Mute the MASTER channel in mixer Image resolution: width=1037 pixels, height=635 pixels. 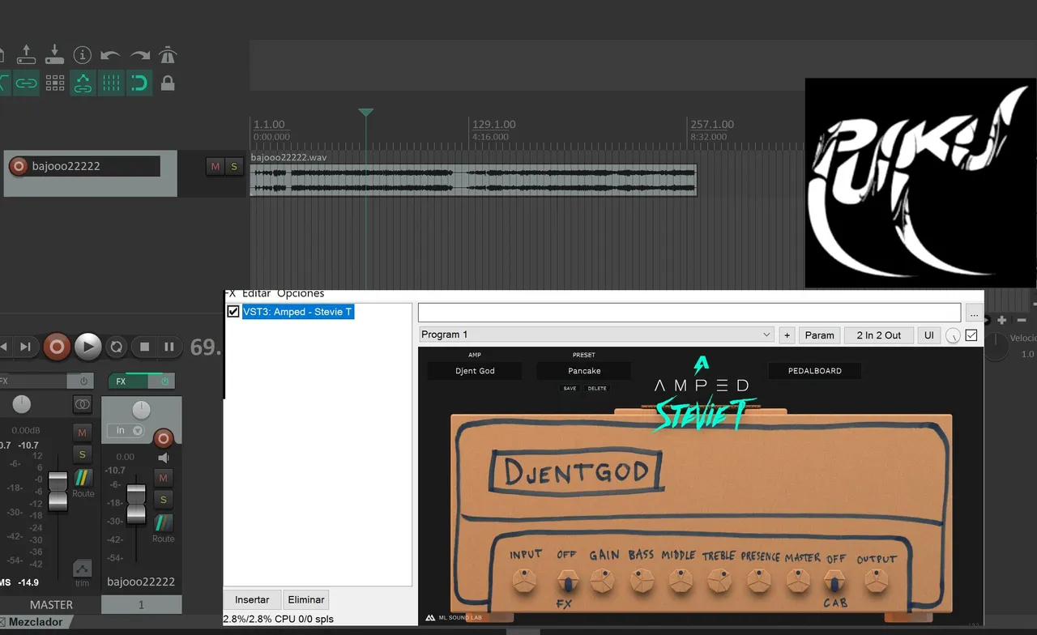pyautogui.click(x=82, y=433)
